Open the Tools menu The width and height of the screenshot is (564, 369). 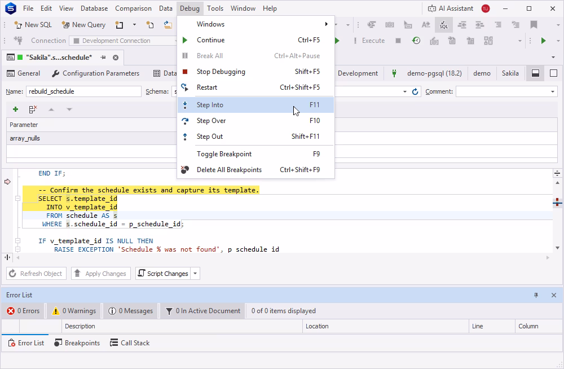tap(215, 8)
